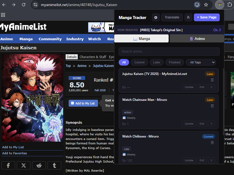The image size is (234, 175).
Task: Select Details tab on anime page
Action: pyautogui.click(x=72, y=57)
